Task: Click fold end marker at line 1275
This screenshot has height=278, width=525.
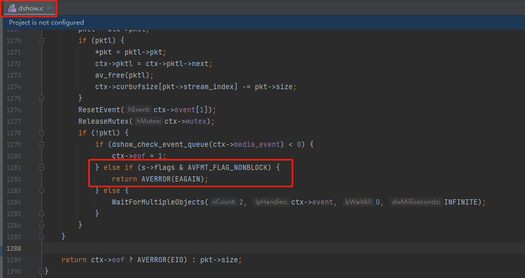Action: pos(42,98)
